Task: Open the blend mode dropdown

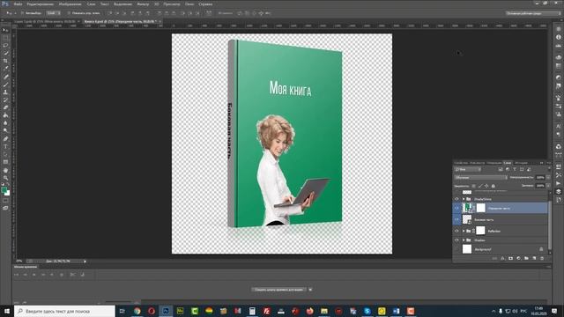Action: pos(481,178)
